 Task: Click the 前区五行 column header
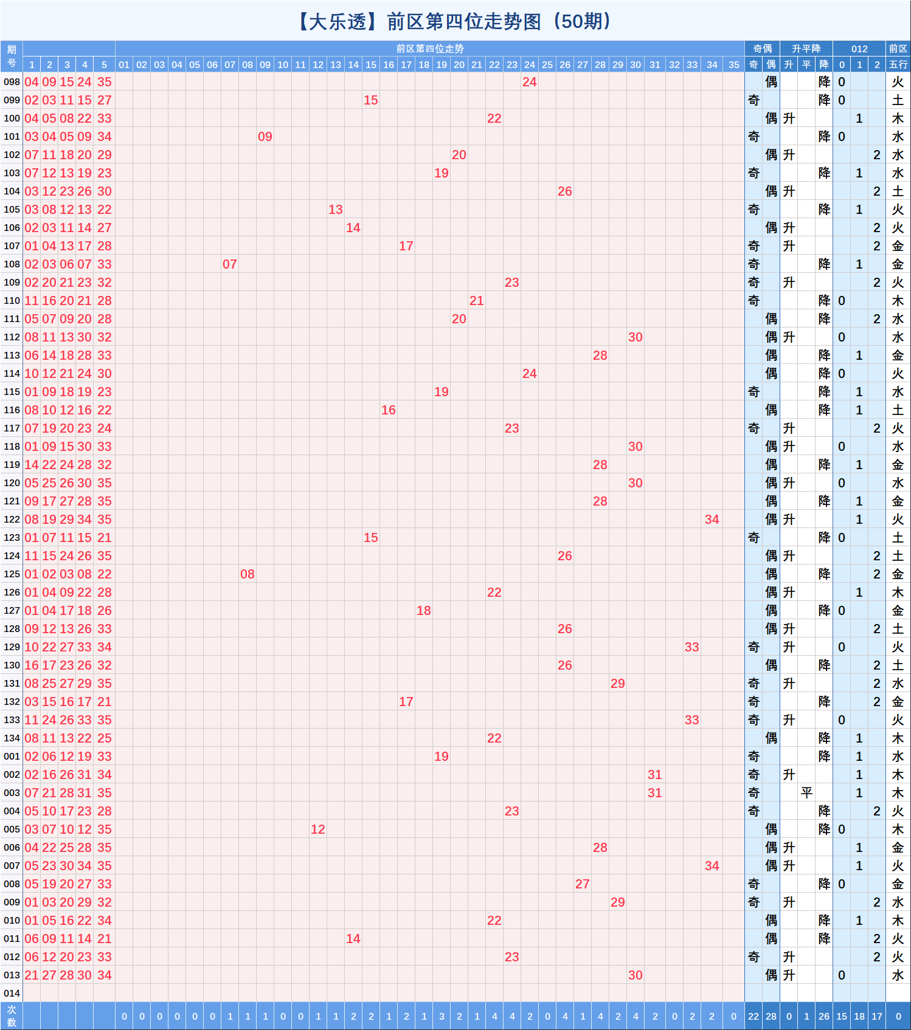coord(898,57)
